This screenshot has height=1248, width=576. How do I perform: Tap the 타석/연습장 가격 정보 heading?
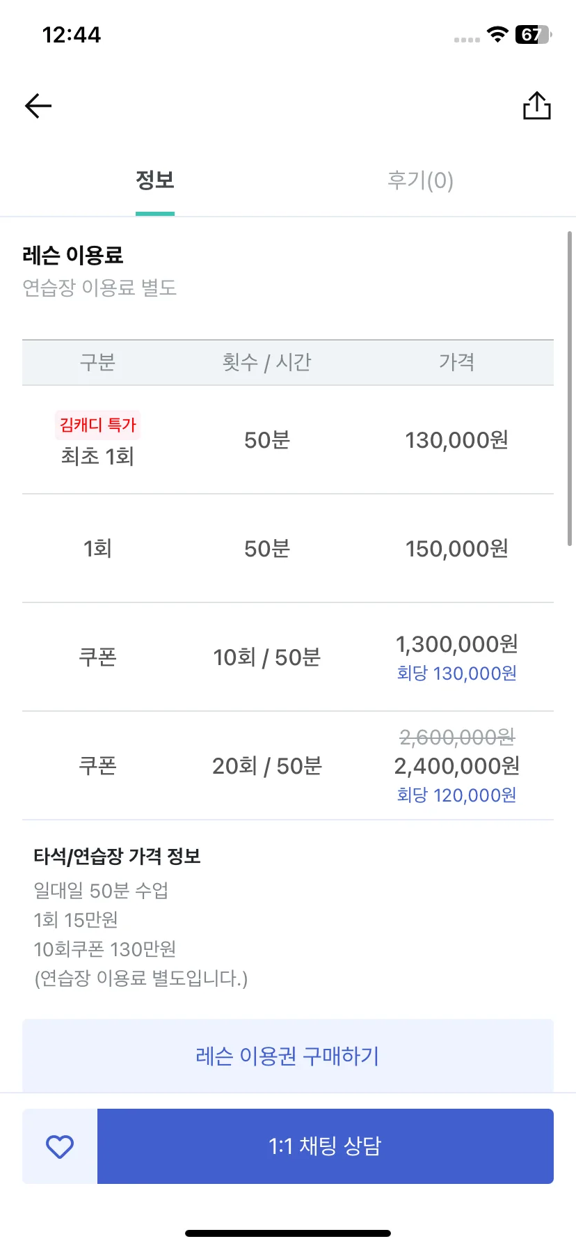(x=117, y=856)
